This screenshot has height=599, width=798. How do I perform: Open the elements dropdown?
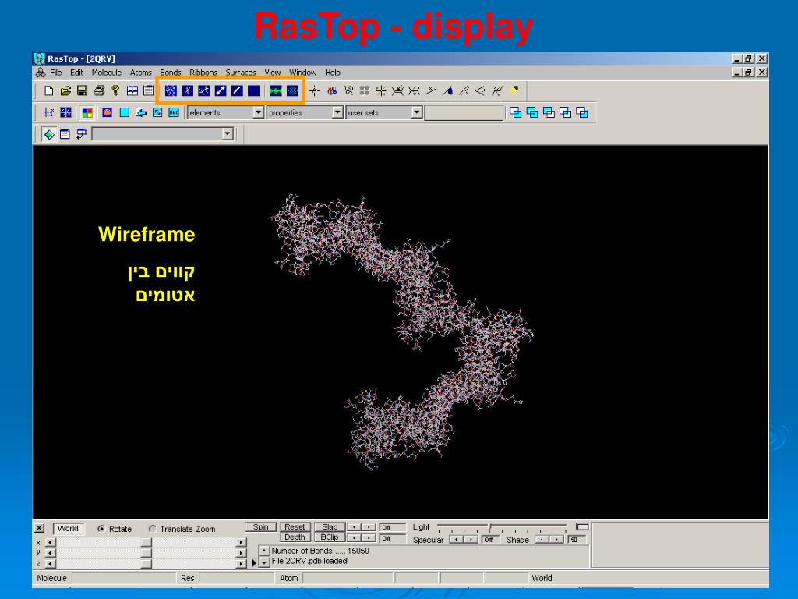(x=259, y=112)
